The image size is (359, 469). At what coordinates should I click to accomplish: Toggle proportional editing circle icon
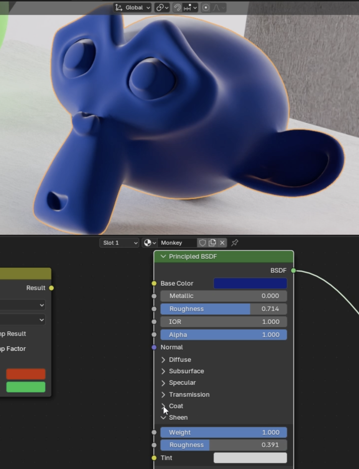[x=206, y=8]
